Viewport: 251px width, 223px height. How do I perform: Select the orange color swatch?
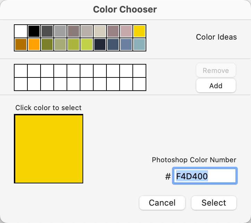(x=34, y=44)
